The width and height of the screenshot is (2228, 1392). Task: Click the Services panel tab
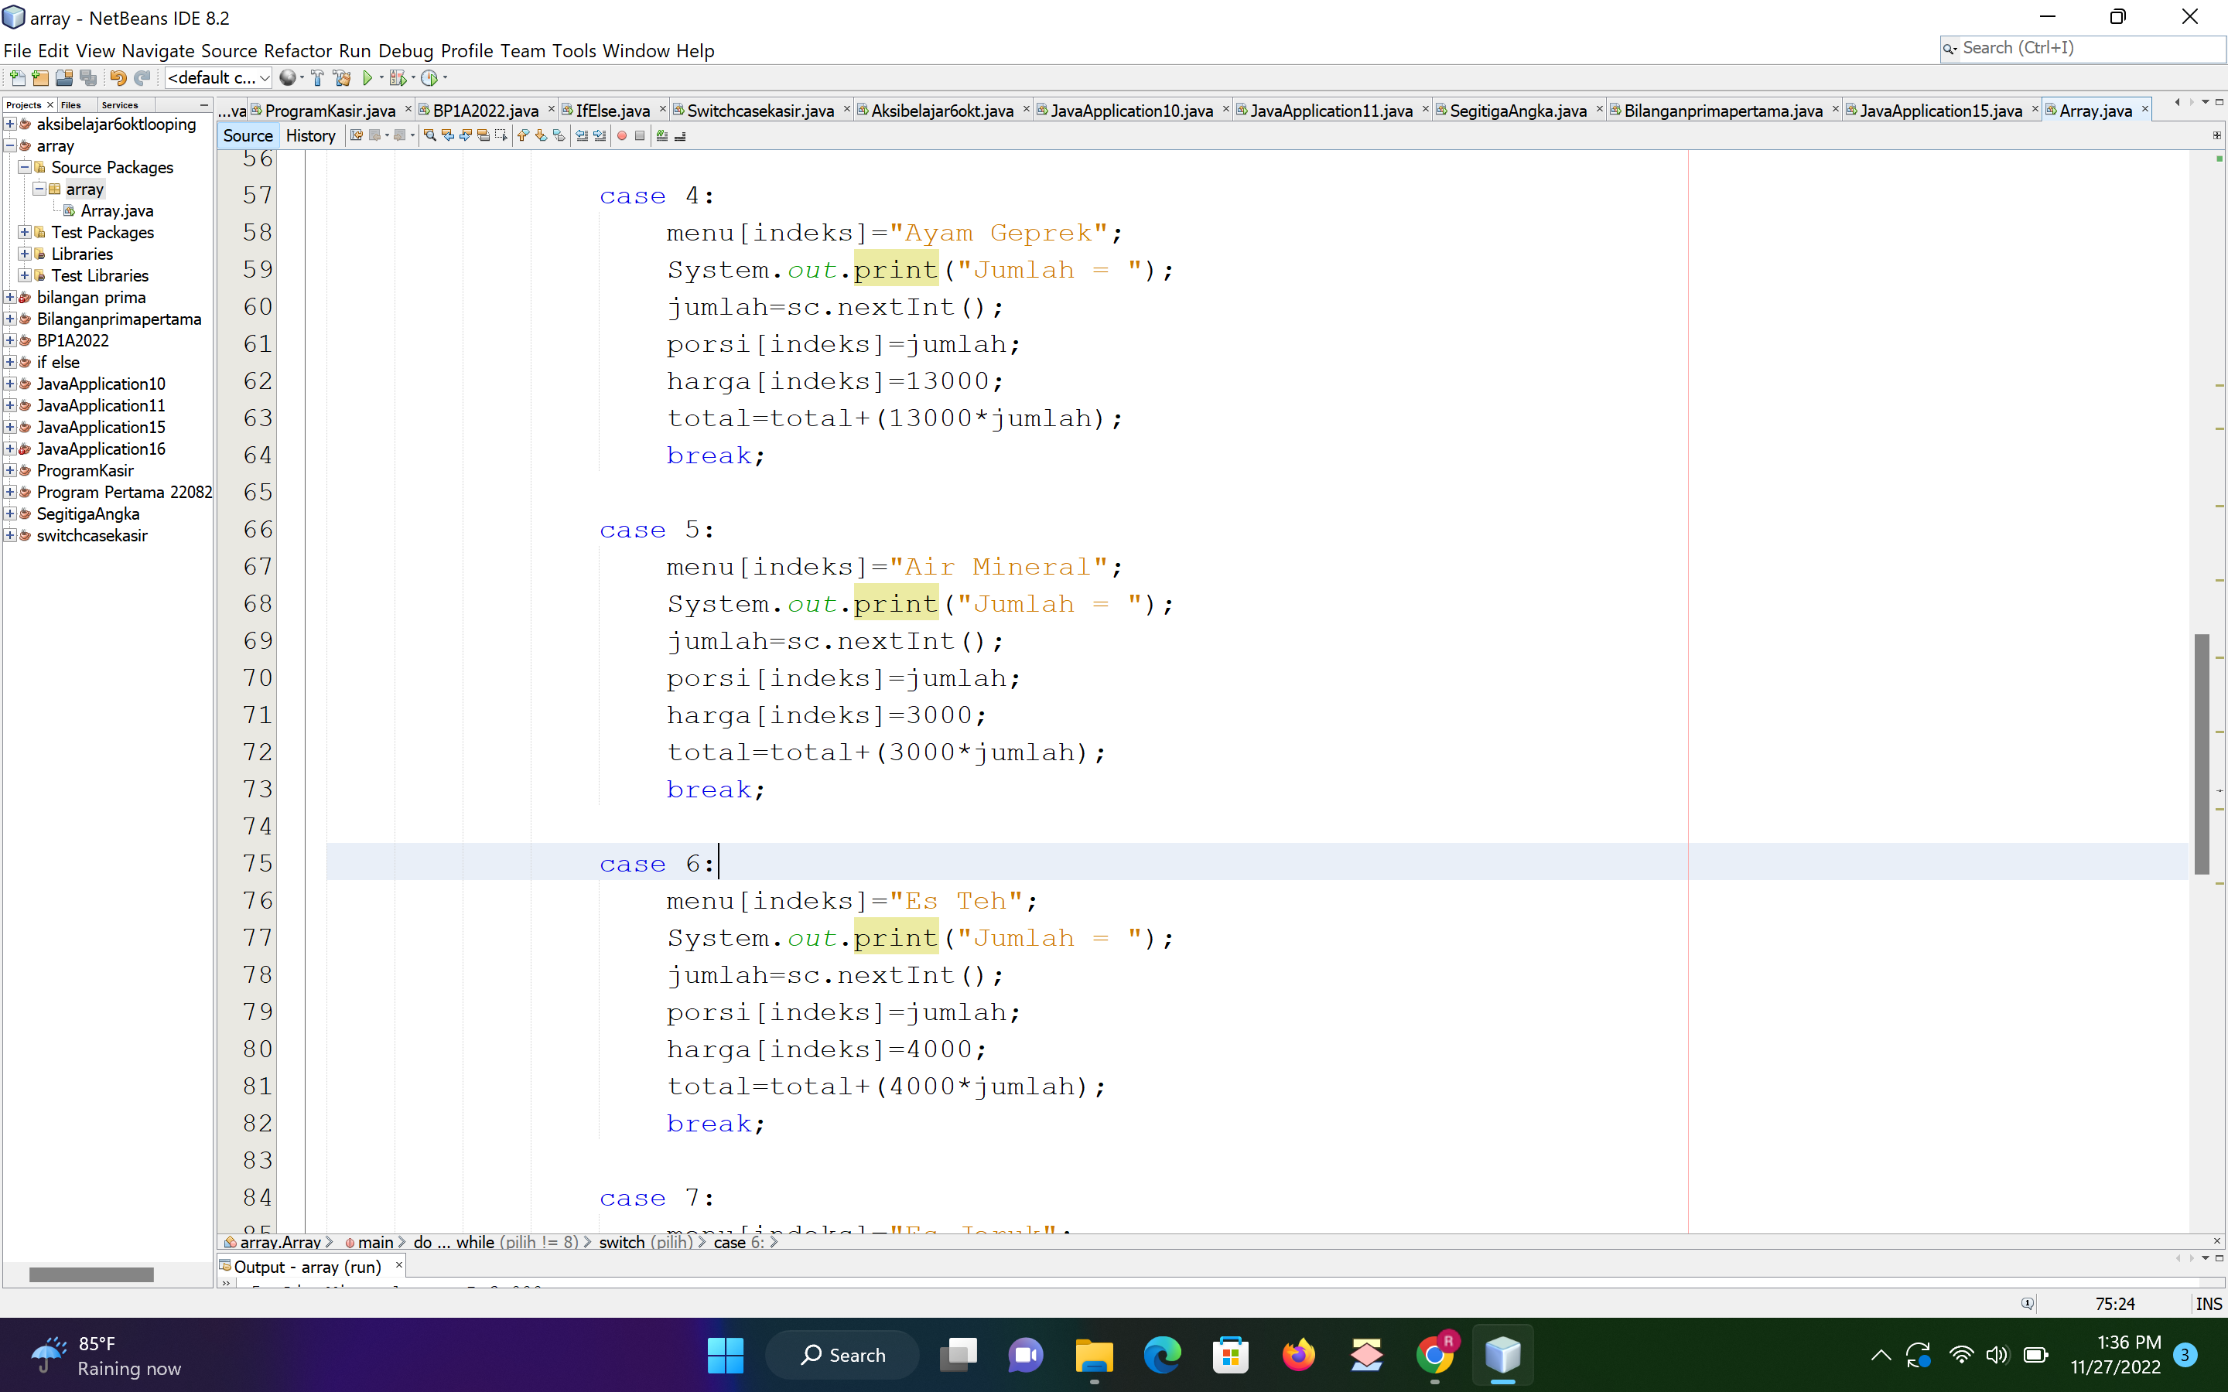pos(120,105)
